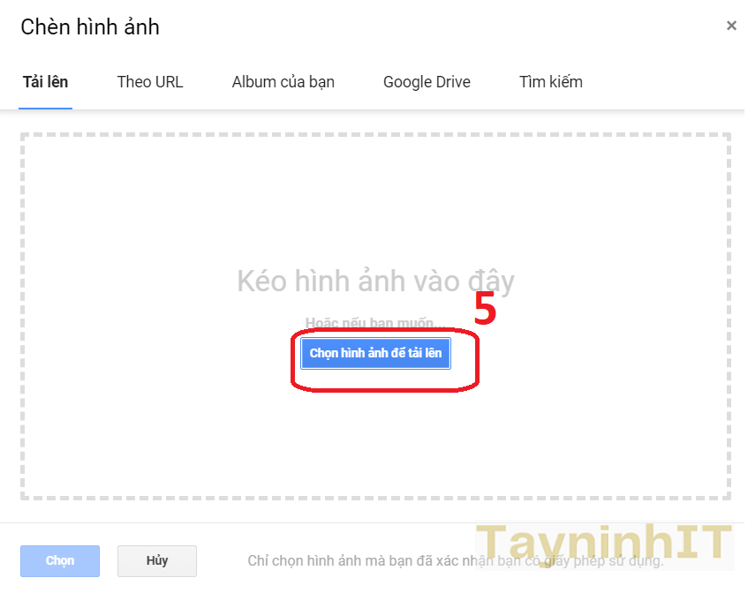The height and width of the screenshot is (593, 748).
Task: Cancel with the Hủy button
Action: [156, 560]
